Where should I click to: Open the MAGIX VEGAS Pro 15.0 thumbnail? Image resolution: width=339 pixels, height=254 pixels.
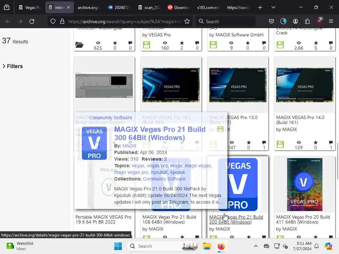[238, 85]
